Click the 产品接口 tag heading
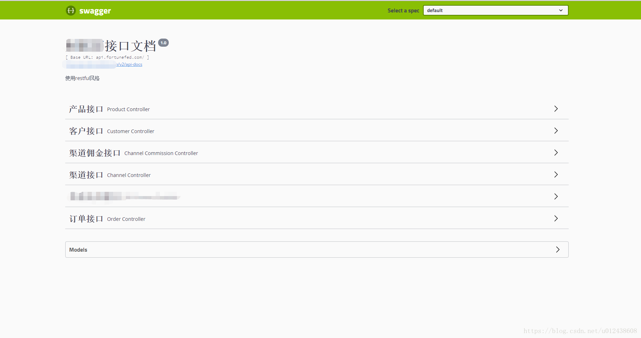The image size is (641, 338). (x=86, y=109)
